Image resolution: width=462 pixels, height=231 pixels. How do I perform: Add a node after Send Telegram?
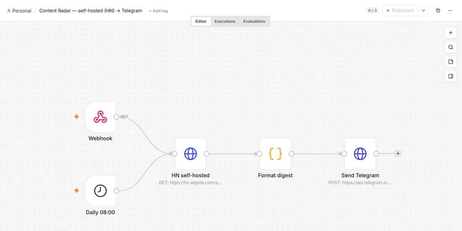pos(398,153)
